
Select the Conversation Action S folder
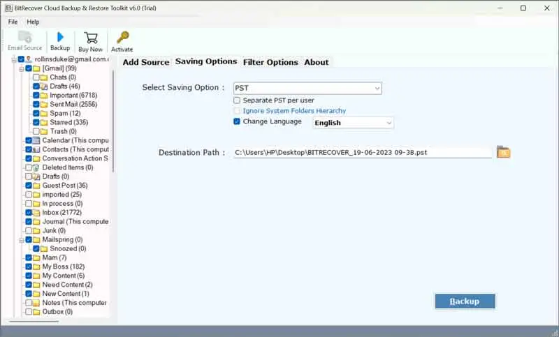75,158
